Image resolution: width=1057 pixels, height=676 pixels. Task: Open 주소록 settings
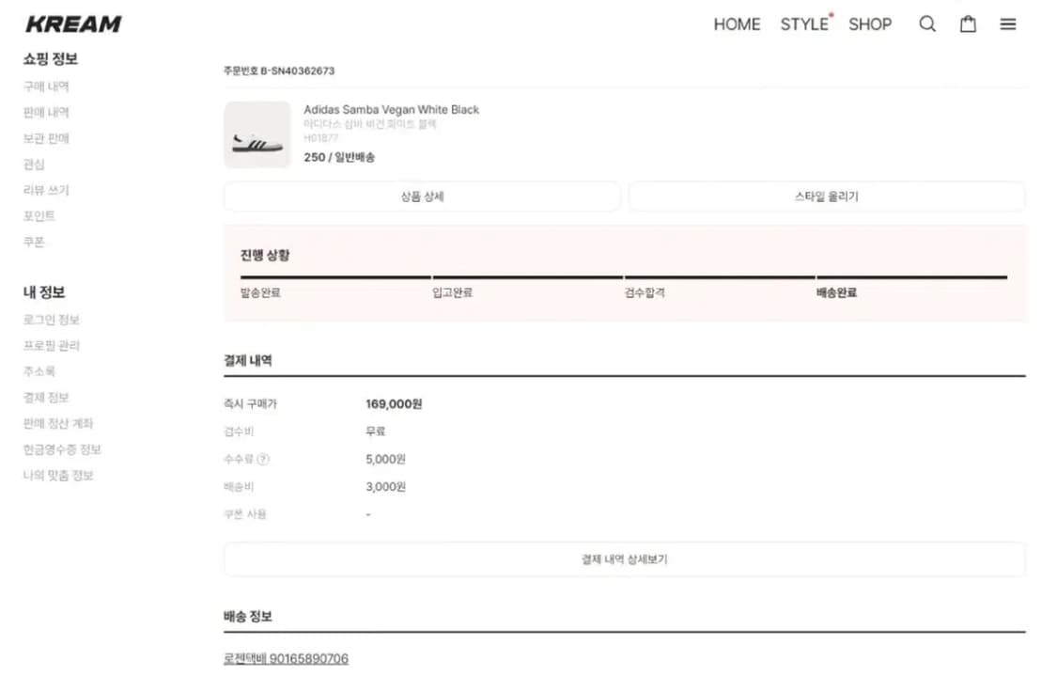coord(41,370)
